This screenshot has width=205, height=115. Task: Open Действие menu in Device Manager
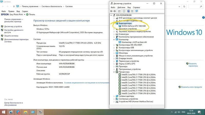[121, 7]
